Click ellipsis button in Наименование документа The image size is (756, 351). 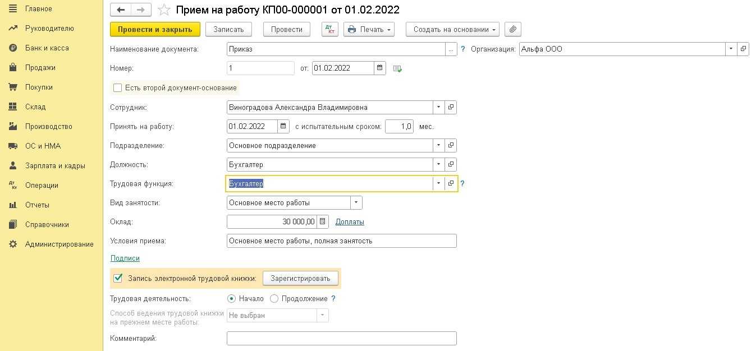click(451, 49)
